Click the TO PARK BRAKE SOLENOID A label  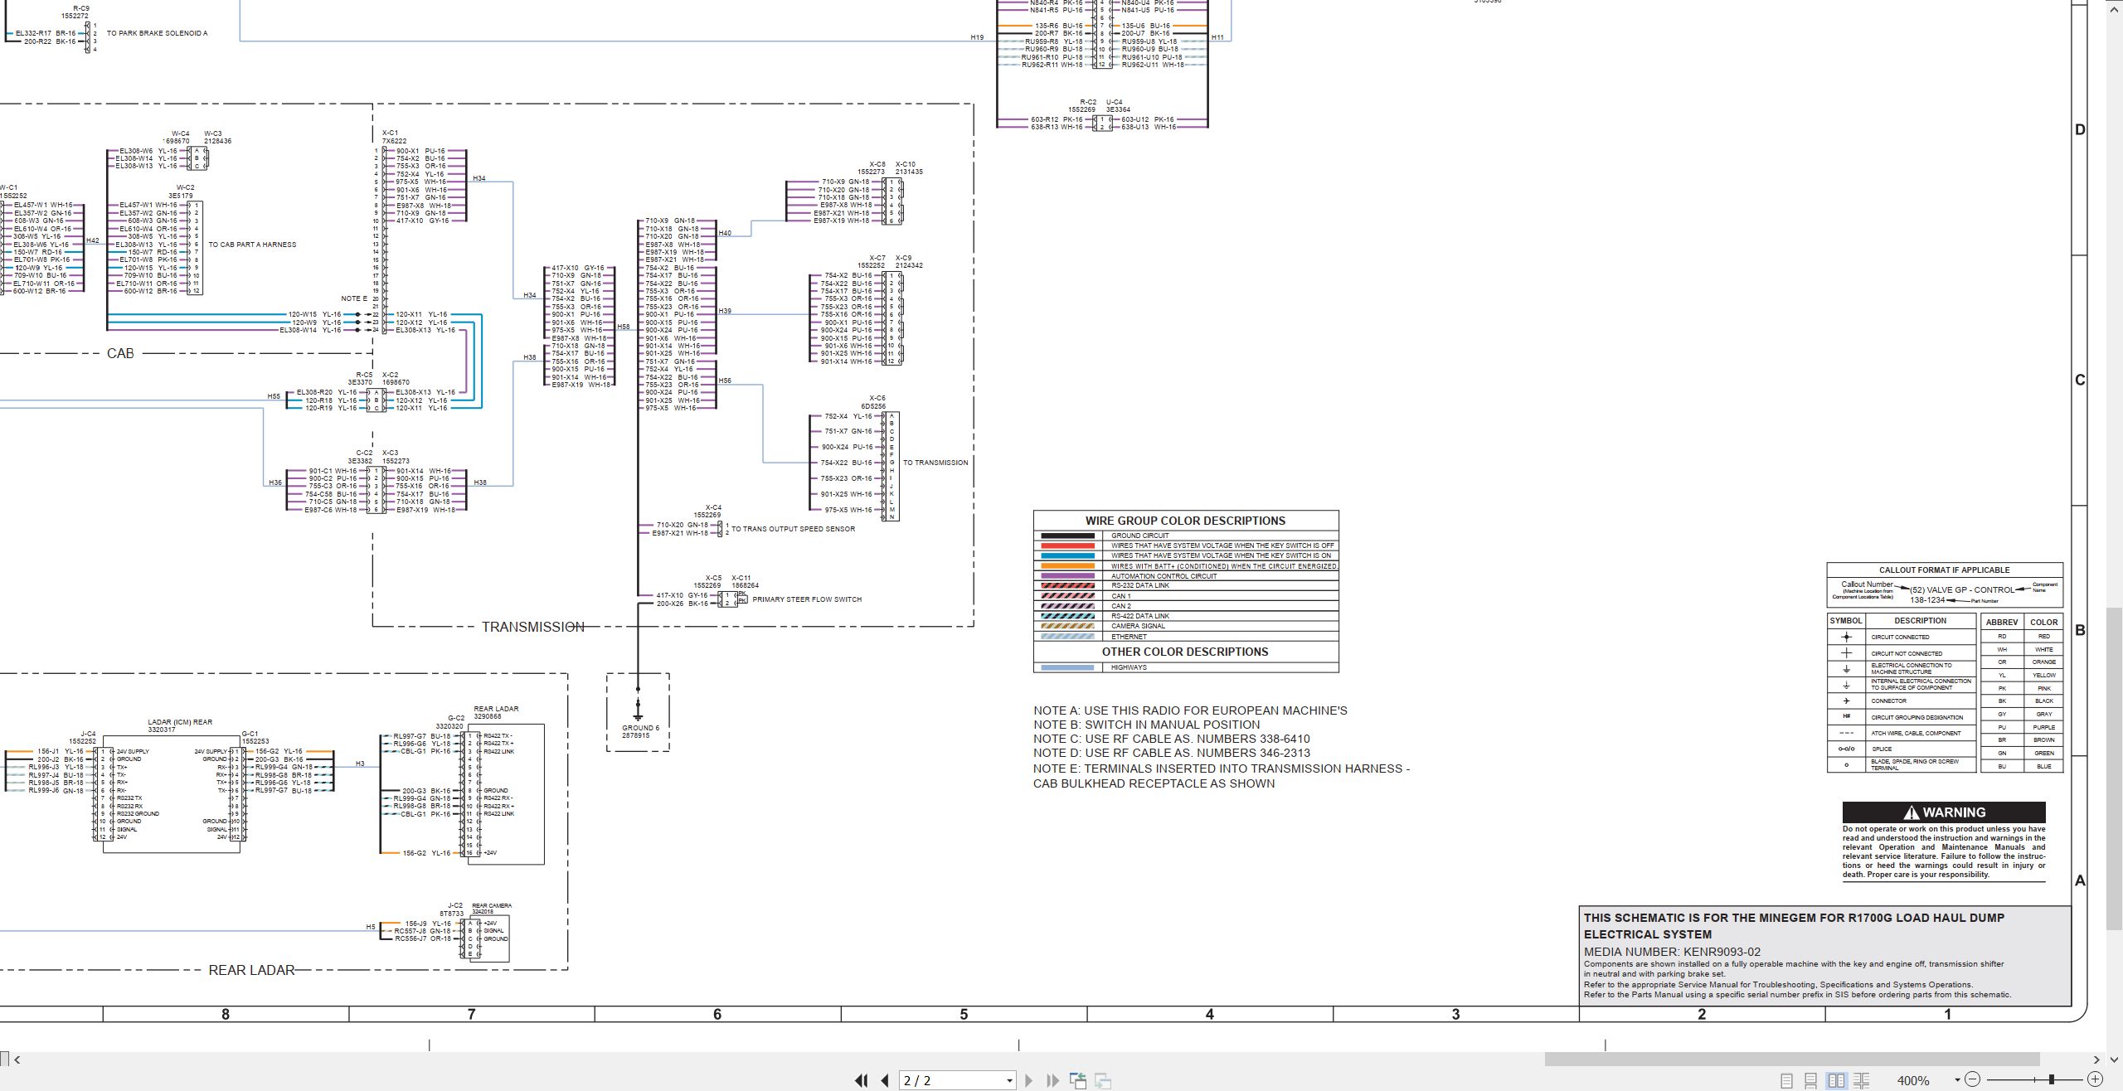coord(158,33)
